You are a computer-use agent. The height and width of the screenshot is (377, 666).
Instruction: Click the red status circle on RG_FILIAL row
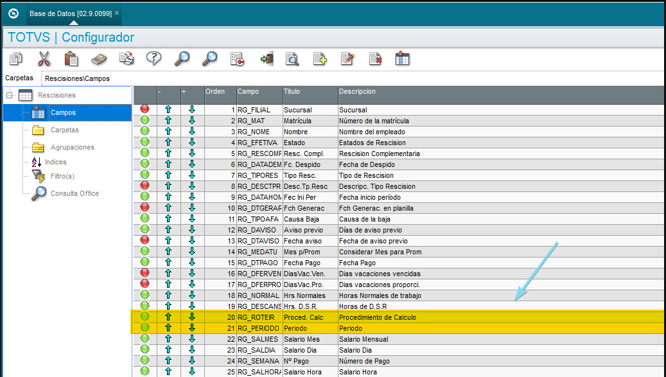[145, 109]
